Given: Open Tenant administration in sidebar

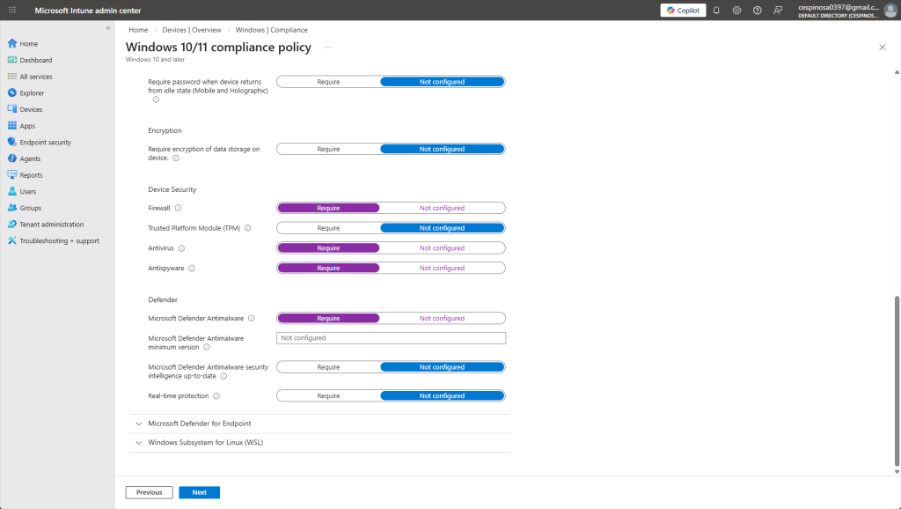Looking at the screenshot, I should point(52,225).
